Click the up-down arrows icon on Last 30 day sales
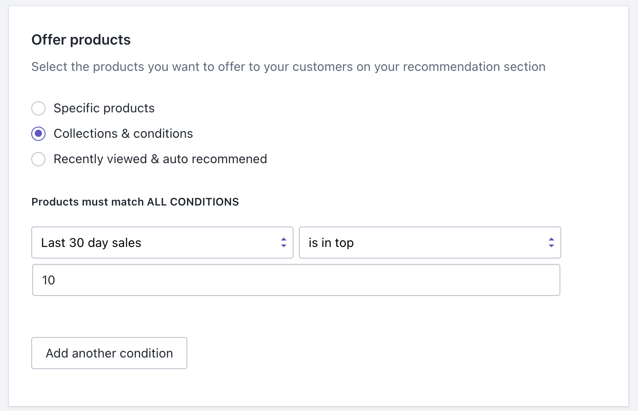638x411 pixels. pos(284,242)
